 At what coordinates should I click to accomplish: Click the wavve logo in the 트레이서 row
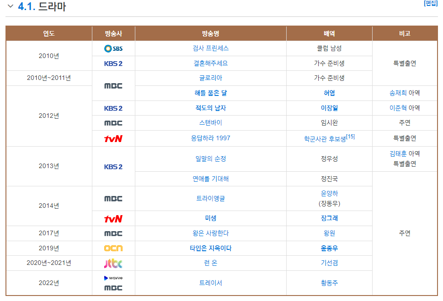(x=113, y=278)
